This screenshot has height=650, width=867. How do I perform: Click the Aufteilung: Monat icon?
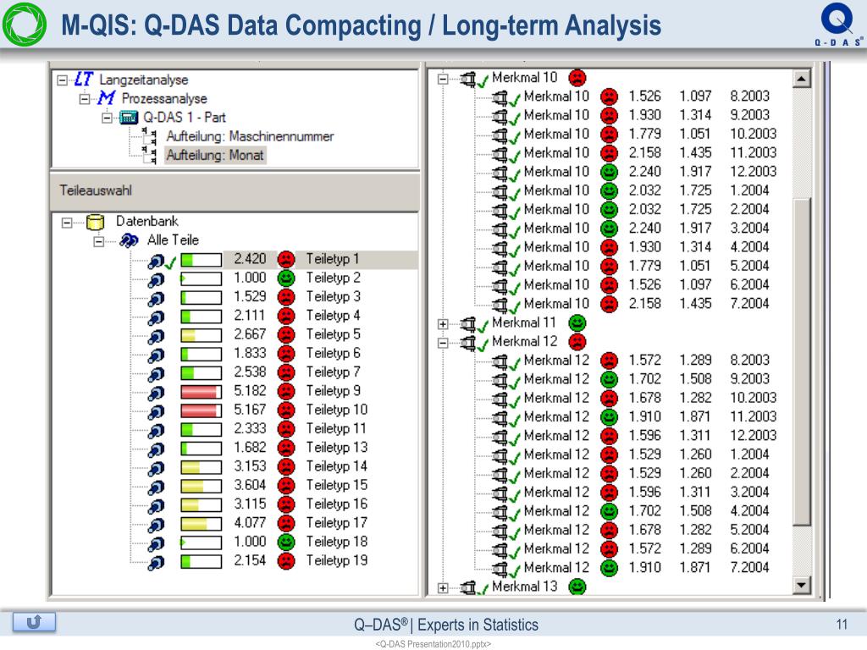[149, 156]
